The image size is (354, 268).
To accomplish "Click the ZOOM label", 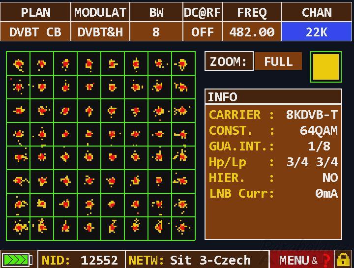I will pyautogui.click(x=229, y=61).
